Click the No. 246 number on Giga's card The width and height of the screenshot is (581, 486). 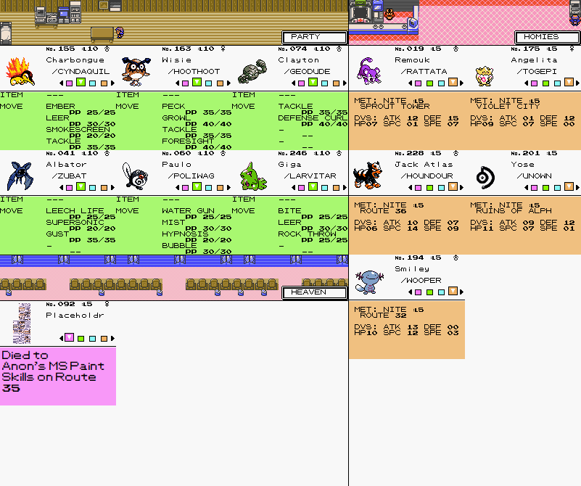pos(292,153)
